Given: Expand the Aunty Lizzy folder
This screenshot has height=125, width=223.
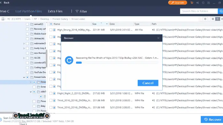Looking at the screenshot, I should click(24, 48).
